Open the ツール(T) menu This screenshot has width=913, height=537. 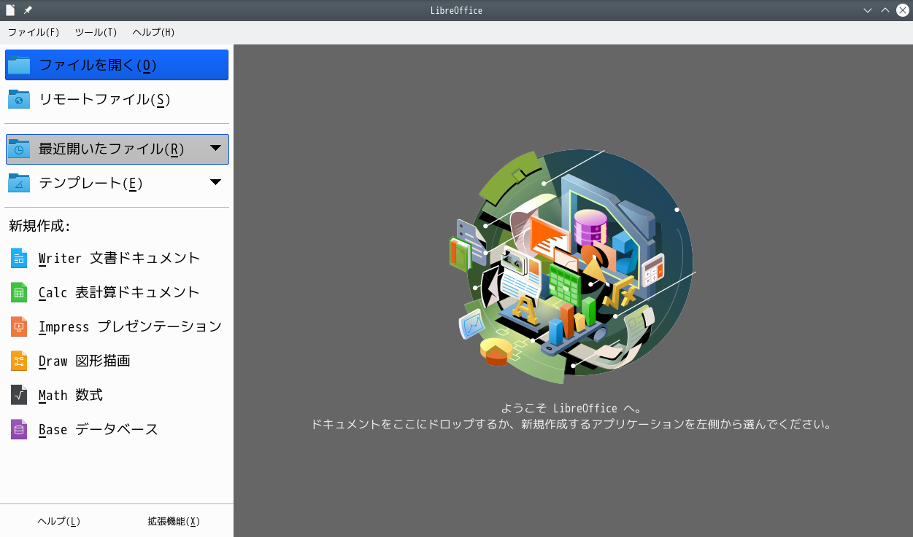(96, 32)
